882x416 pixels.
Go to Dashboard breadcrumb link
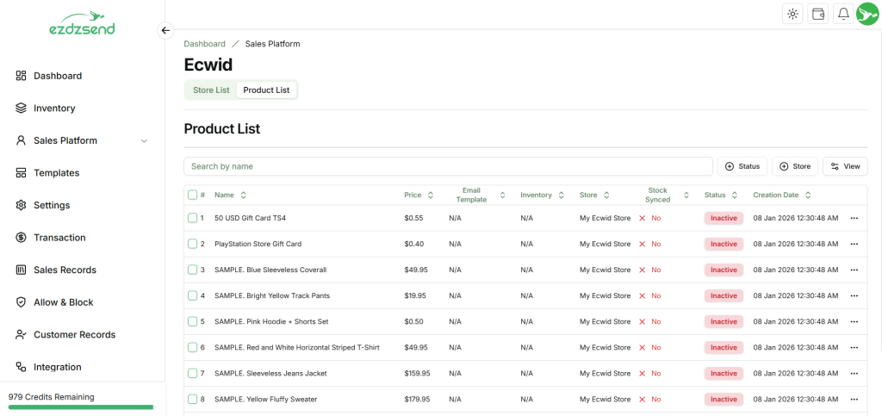204,44
